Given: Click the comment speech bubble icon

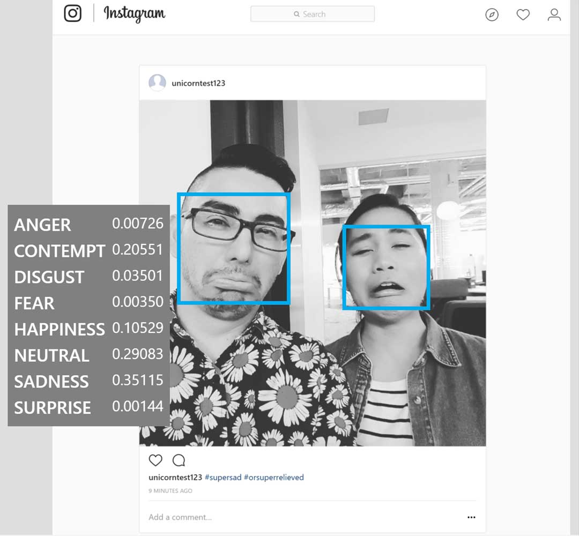Looking at the screenshot, I should (179, 460).
